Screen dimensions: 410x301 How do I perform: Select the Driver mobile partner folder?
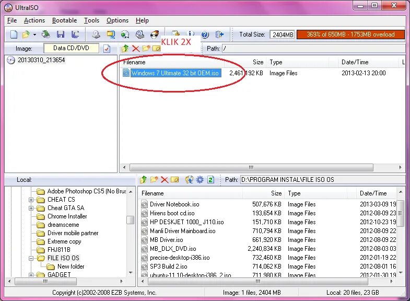tap(73, 233)
